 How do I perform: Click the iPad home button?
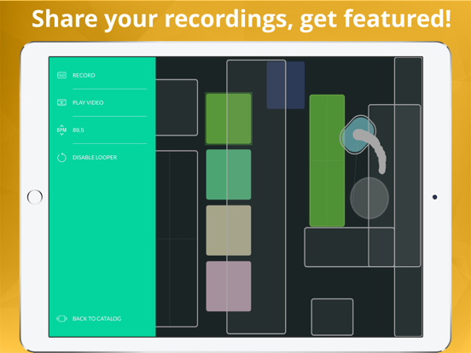(35, 197)
